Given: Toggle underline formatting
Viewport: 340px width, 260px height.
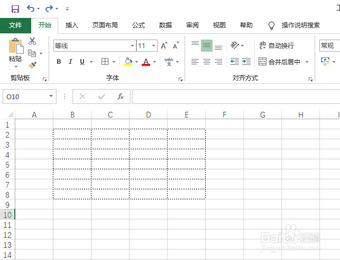Looking at the screenshot, I should (82, 62).
